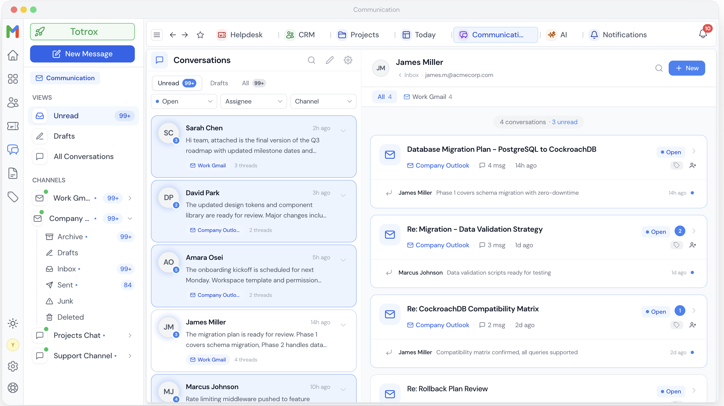Click the New Message button
The width and height of the screenshot is (724, 406).
coord(82,54)
